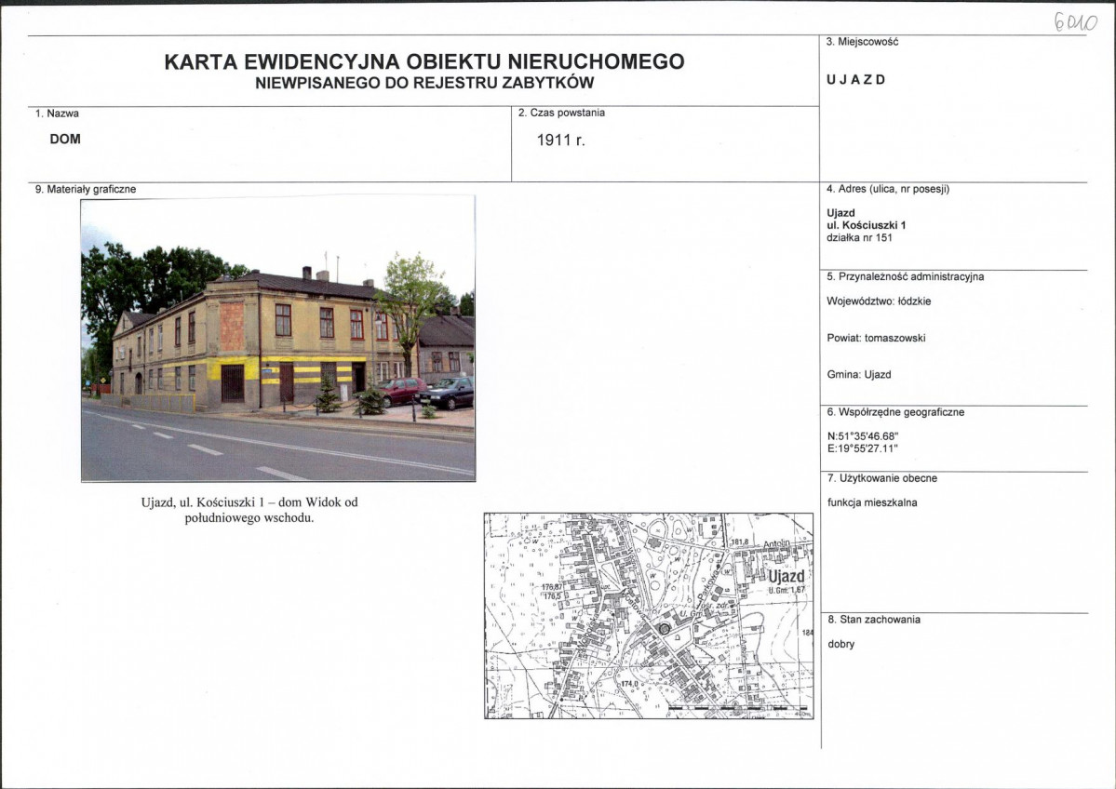Select the name value "DOM"
1116x789 pixels.
[x=65, y=140]
